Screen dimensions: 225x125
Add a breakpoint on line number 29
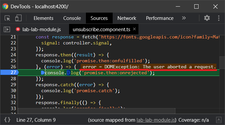pos(13,85)
